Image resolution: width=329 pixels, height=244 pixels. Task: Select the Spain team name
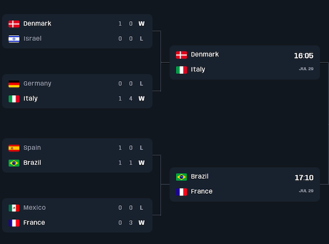[x=32, y=148]
